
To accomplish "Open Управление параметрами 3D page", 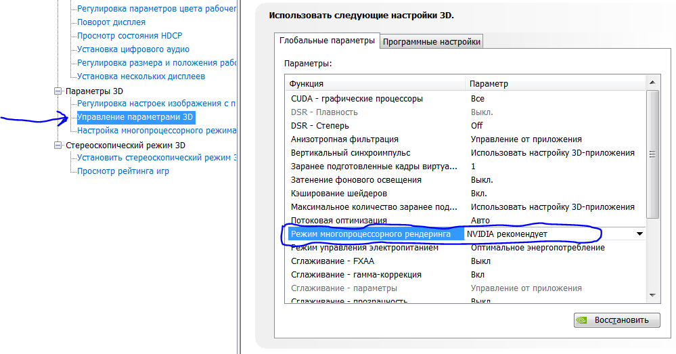I will (x=135, y=117).
